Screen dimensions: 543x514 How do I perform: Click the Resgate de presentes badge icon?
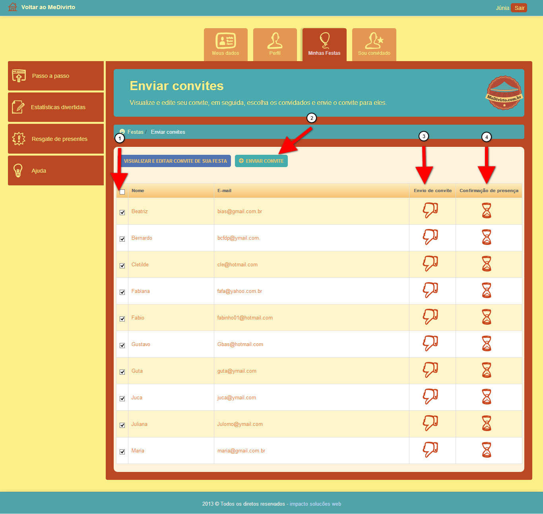[19, 139]
